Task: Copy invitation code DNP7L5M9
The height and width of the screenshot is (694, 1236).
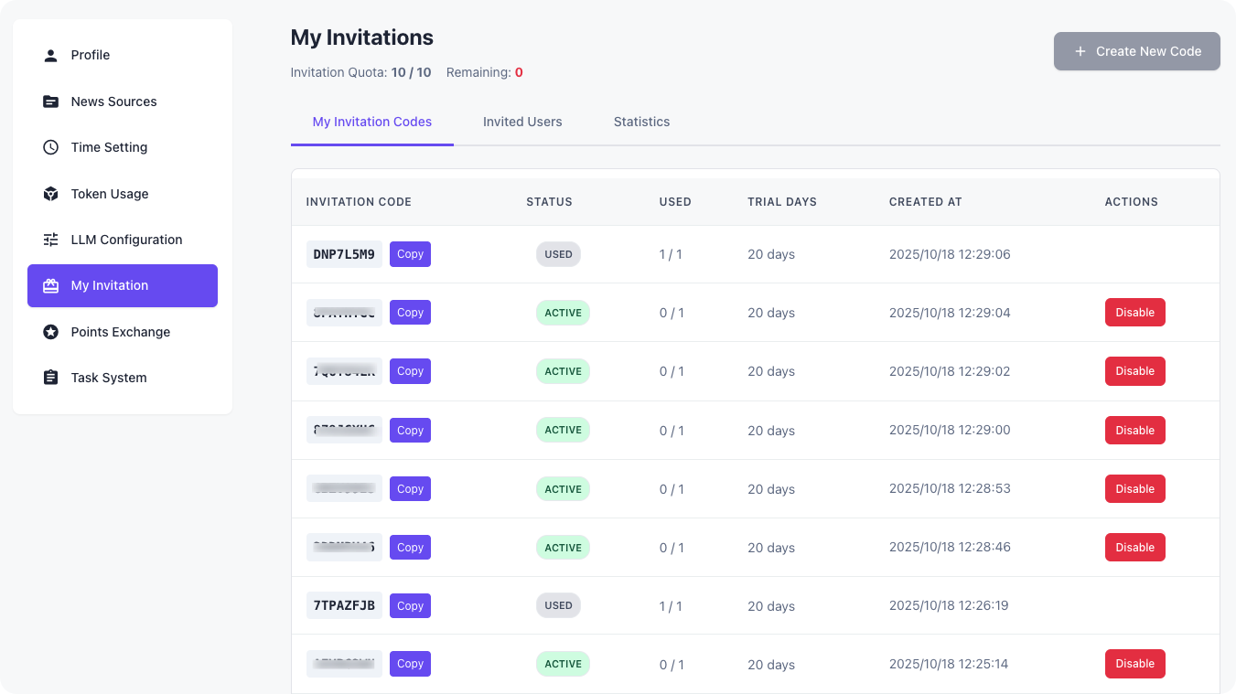Action: click(x=410, y=254)
